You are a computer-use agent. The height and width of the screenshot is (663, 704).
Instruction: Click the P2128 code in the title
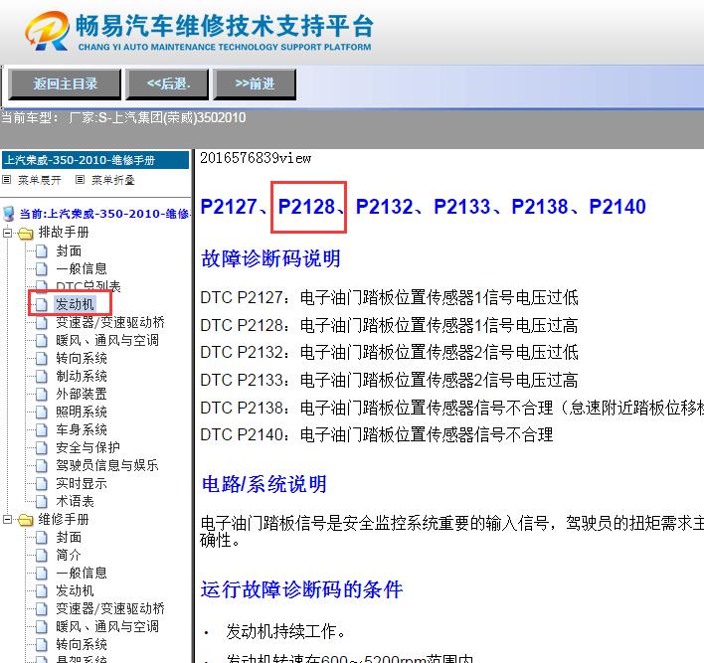click(306, 207)
